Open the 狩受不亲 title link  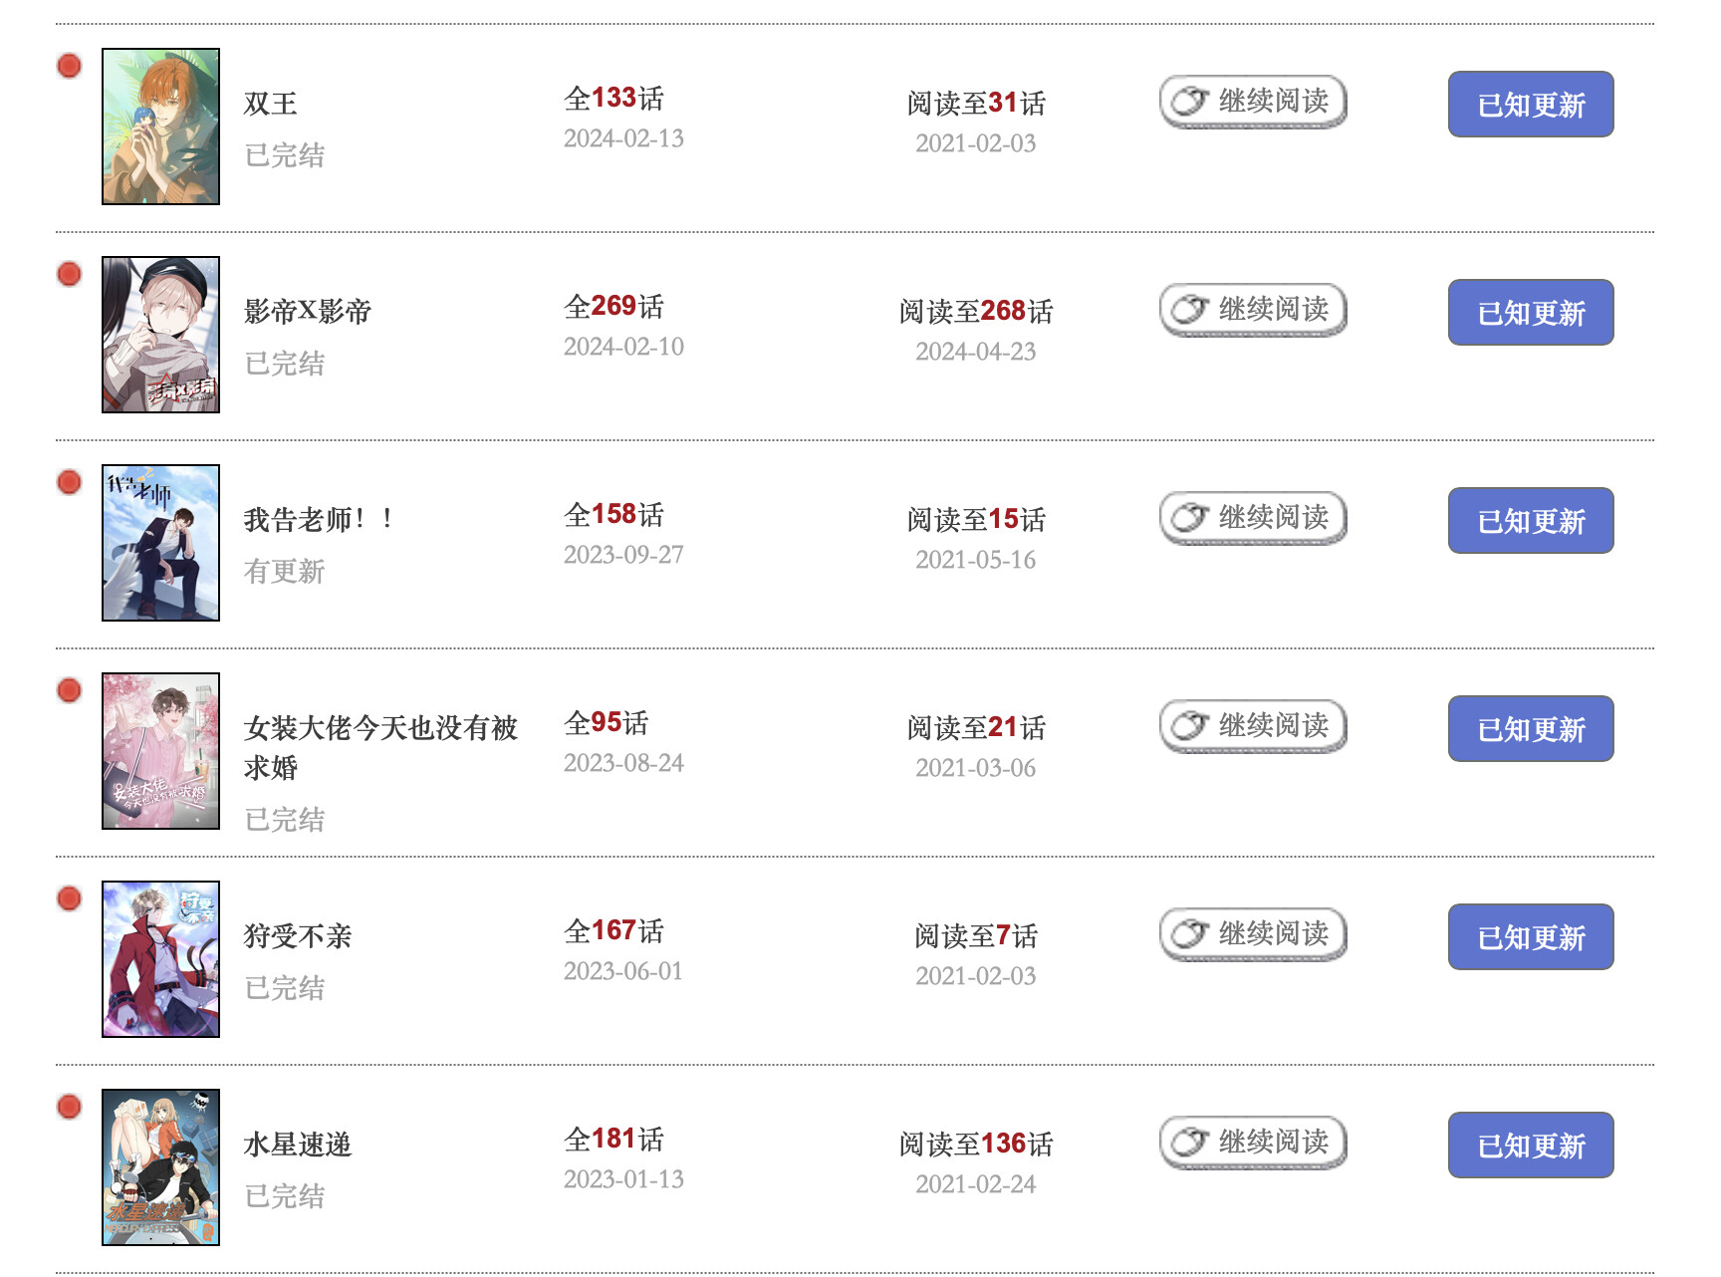click(x=298, y=936)
